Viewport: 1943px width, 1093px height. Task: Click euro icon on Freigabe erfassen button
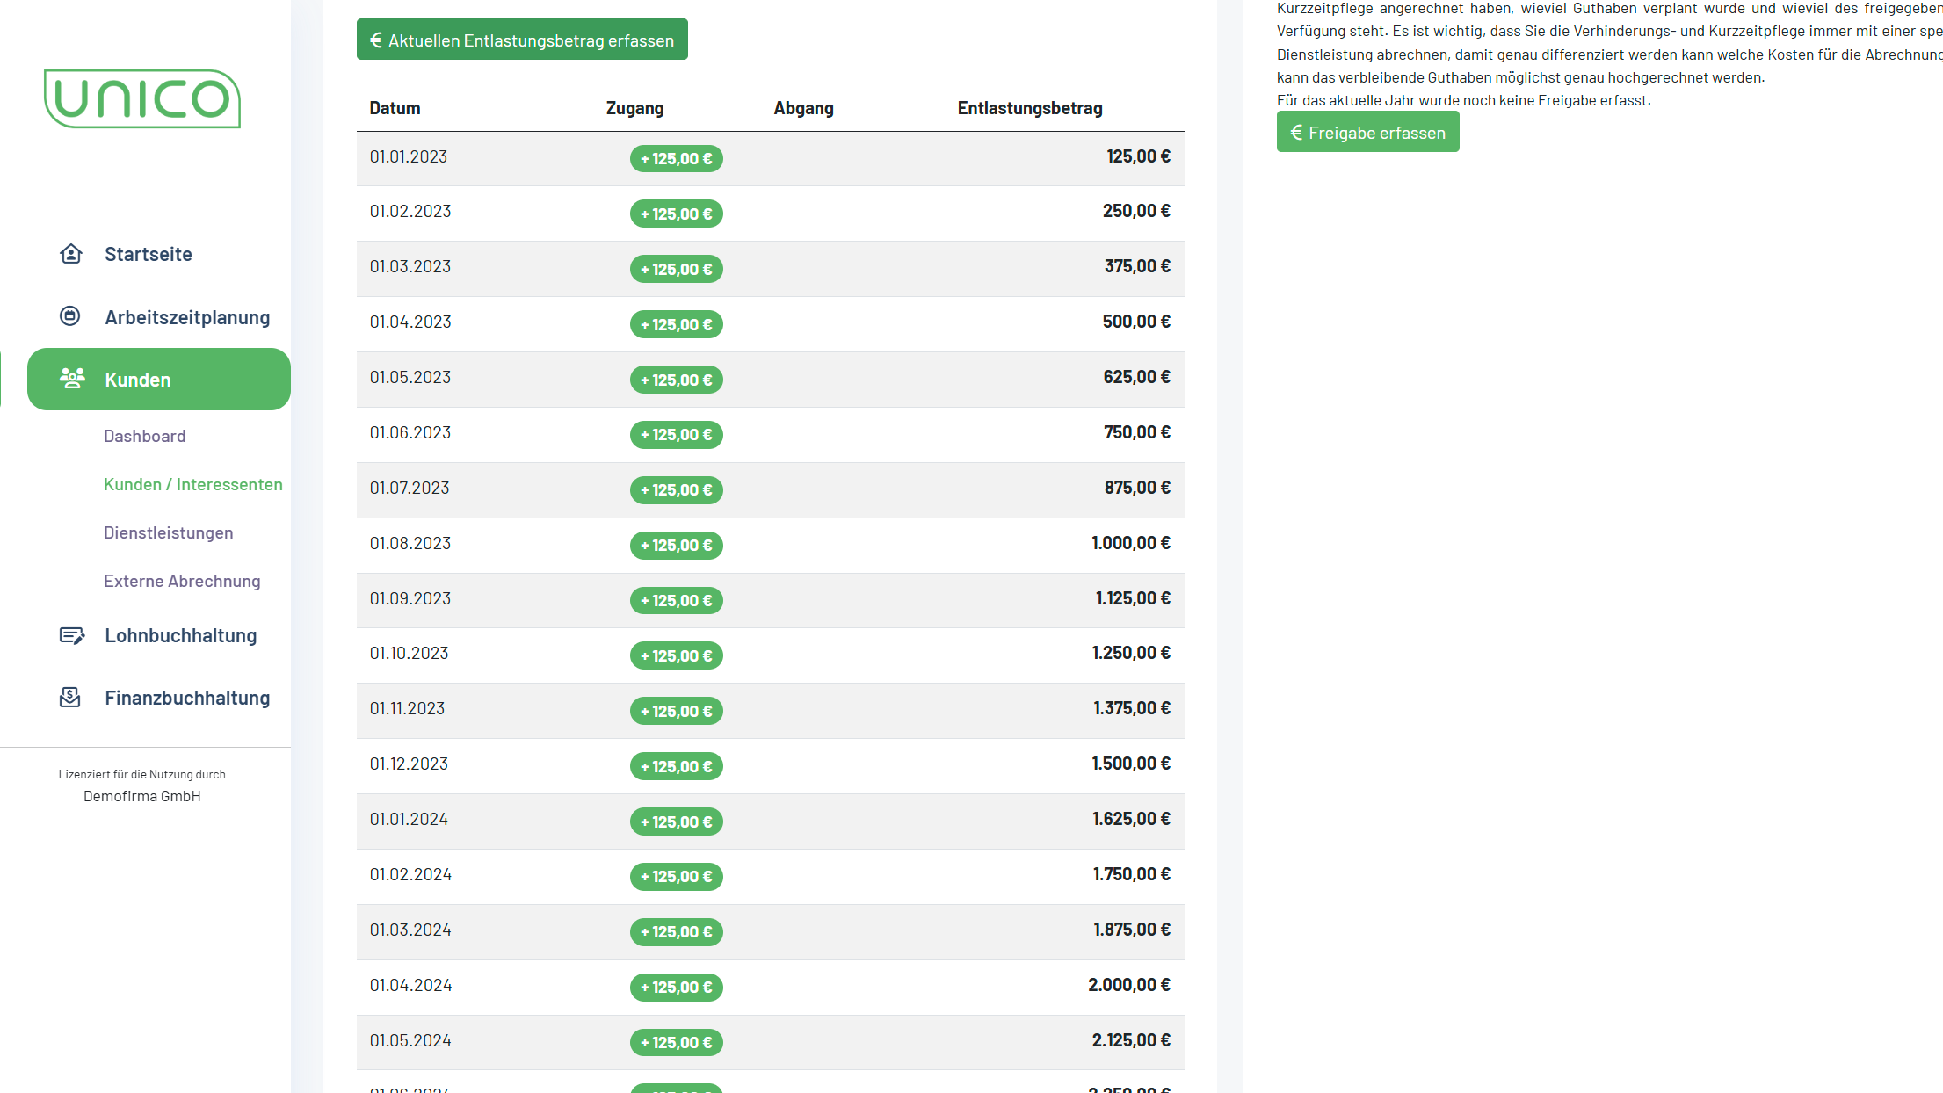click(x=1296, y=133)
